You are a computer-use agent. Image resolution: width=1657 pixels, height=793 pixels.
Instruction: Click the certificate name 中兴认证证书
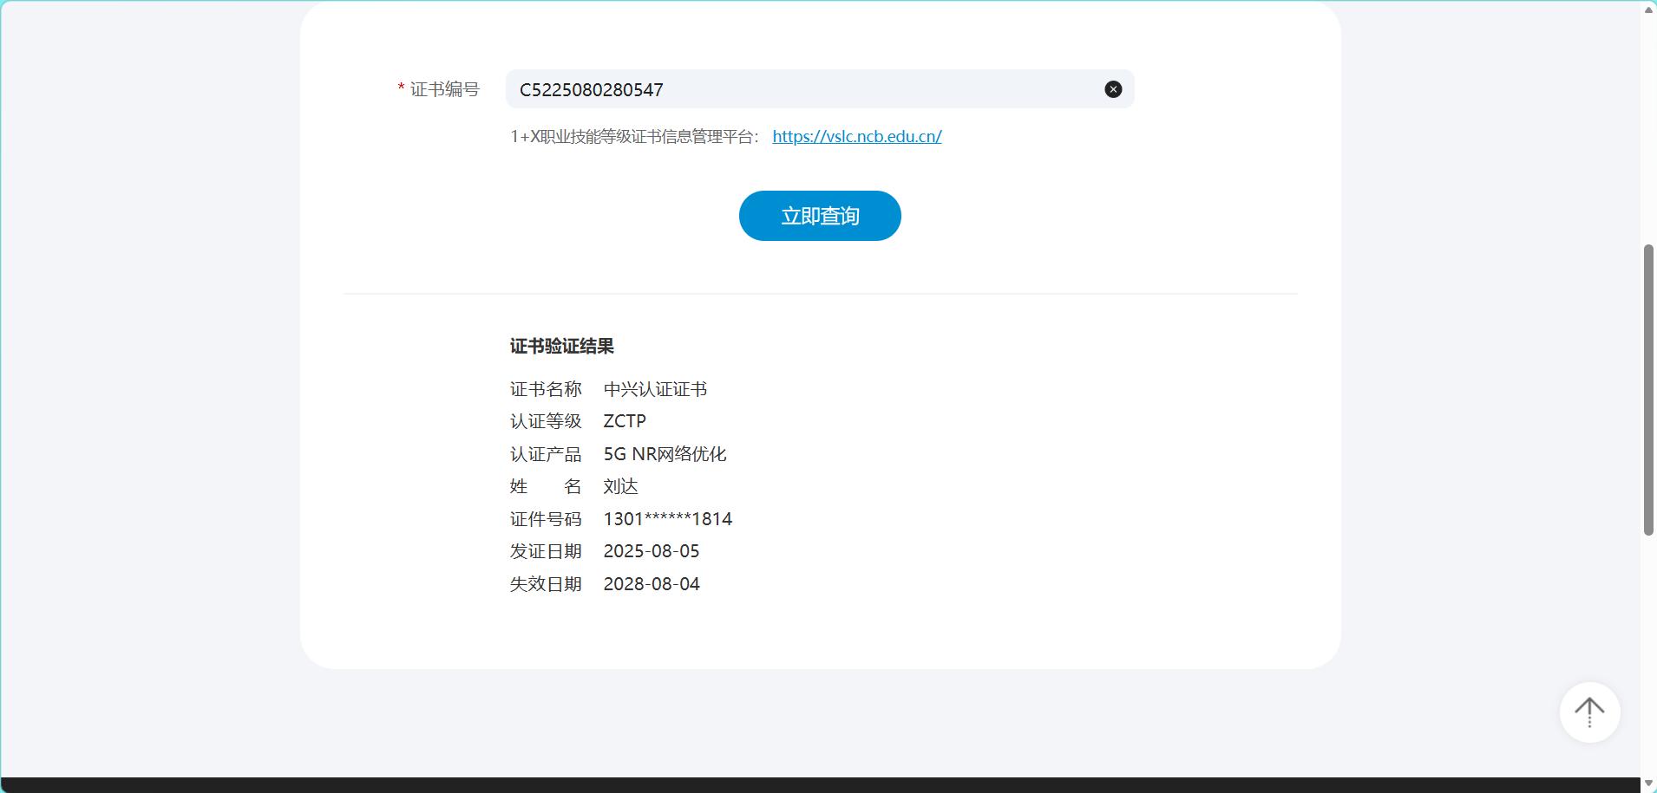click(x=655, y=389)
